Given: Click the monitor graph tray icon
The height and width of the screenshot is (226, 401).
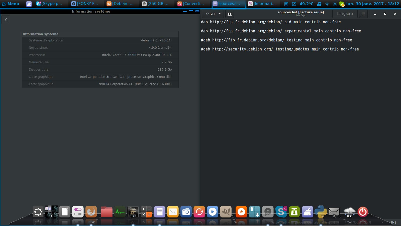Looking at the screenshot, I should [x=294, y=4].
